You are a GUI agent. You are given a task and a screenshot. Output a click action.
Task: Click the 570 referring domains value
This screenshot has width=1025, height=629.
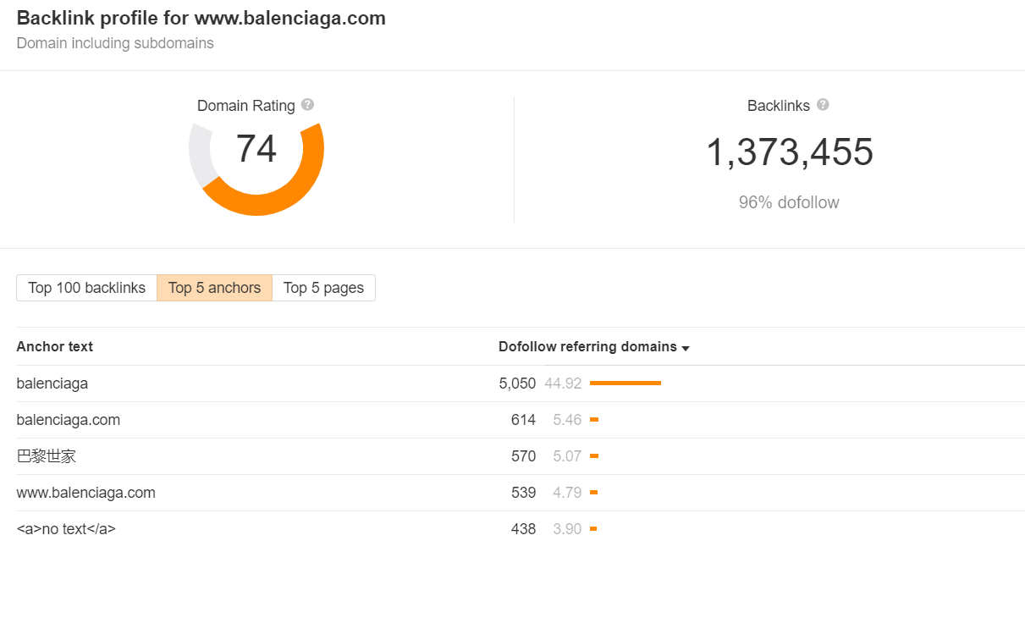pos(523,456)
